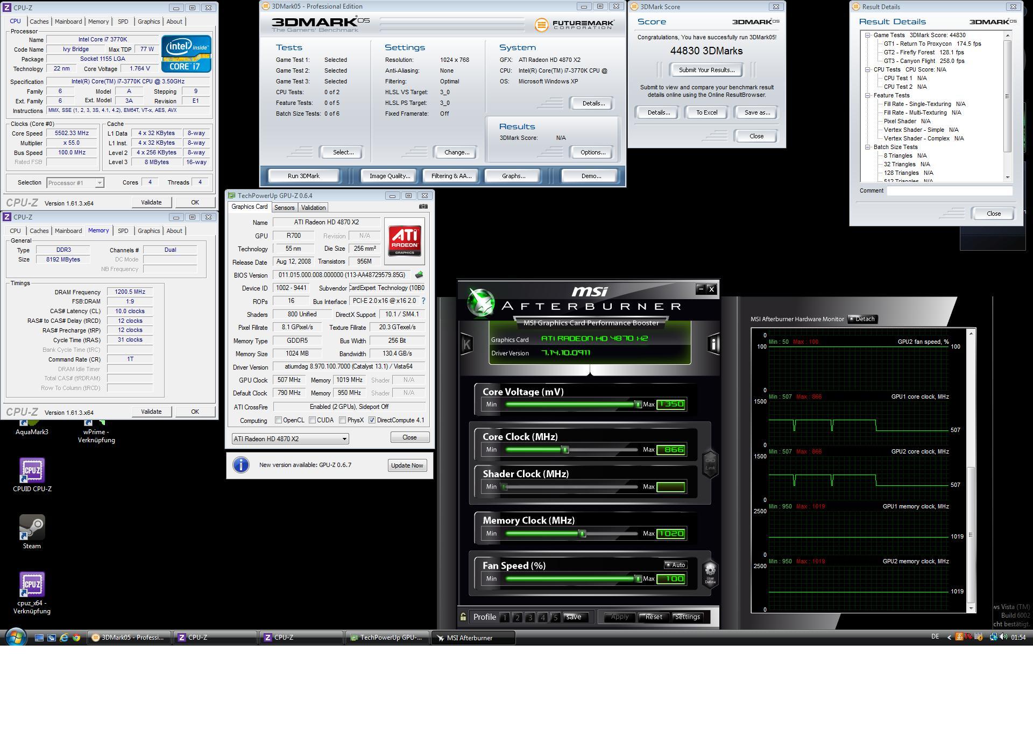Click Validate in top CPU-Z window
1033x736 pixels.
151,202
